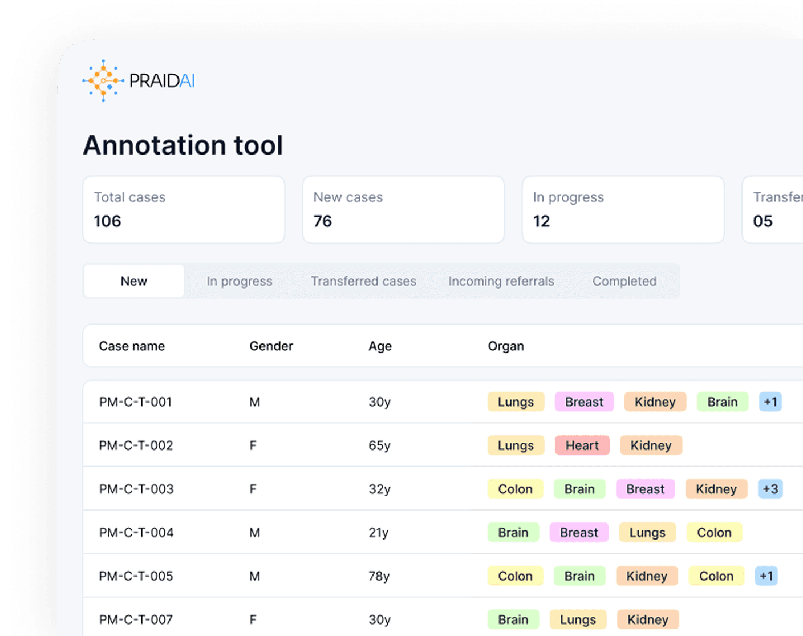
Task: Select case PM-C-T-004 row
Action: point(136,533)
